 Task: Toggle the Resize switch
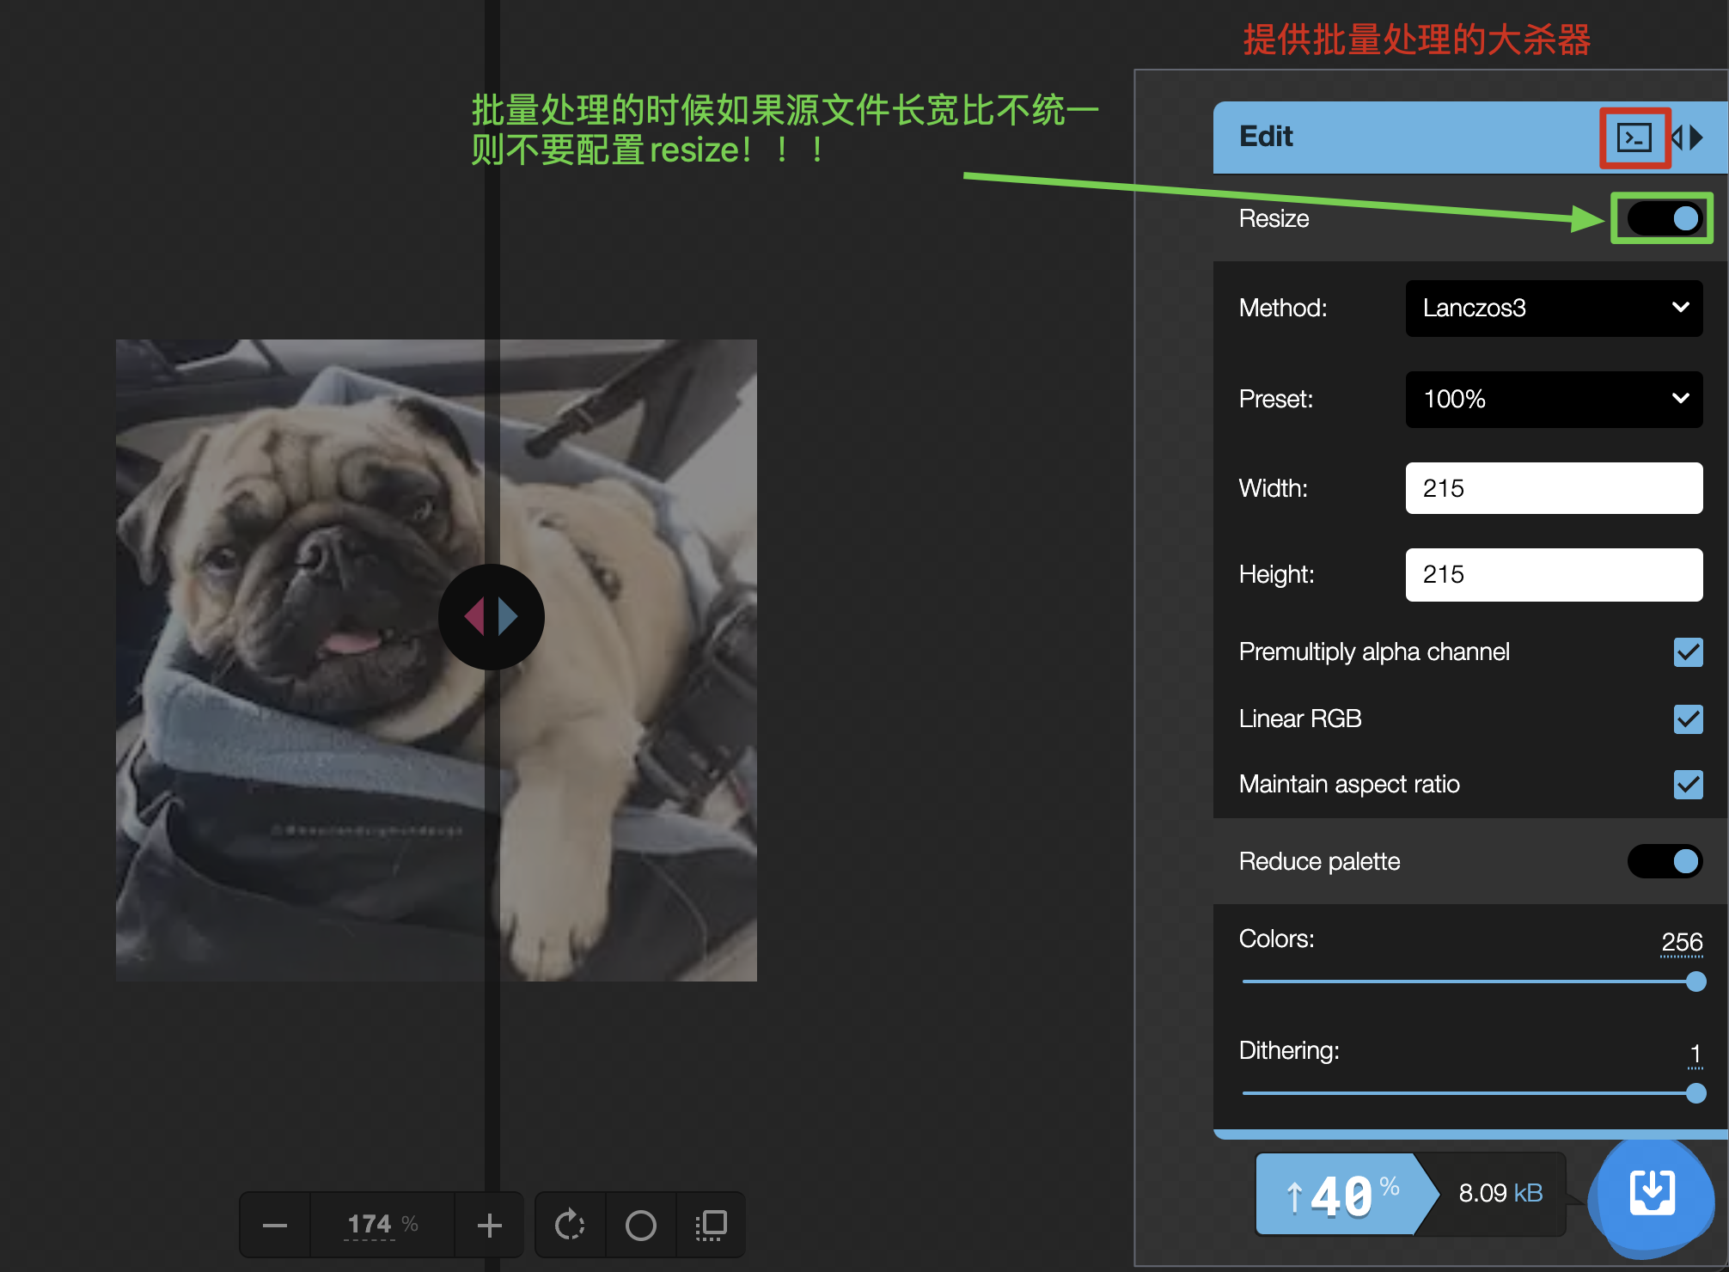[x=1665, y=218]
